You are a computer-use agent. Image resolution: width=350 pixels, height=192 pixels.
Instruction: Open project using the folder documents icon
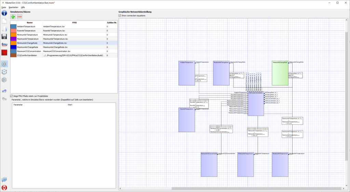click(x=4, y=29)
